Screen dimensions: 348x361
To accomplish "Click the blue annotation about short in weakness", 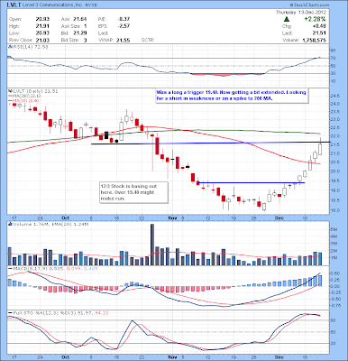I will pyautogui.click(x=231, y=95).
